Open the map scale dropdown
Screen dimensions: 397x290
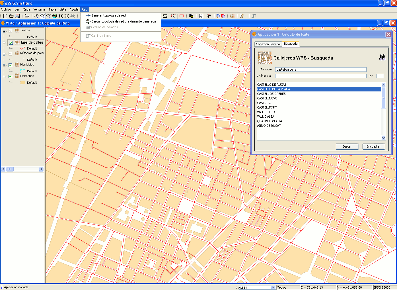[x=273, y=287]
